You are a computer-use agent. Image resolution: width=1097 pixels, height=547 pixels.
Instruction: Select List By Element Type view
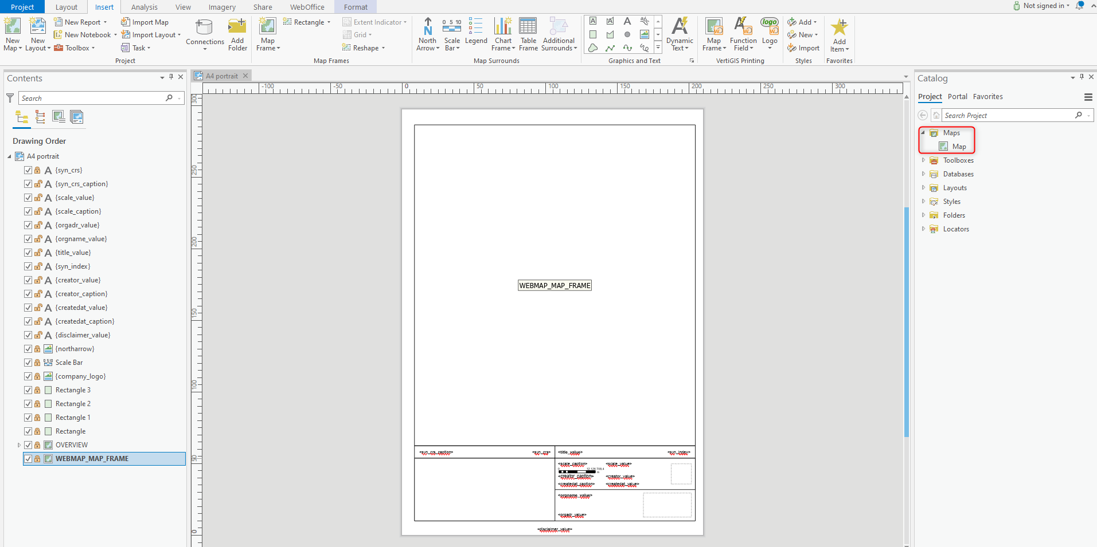tap(40, 117)
